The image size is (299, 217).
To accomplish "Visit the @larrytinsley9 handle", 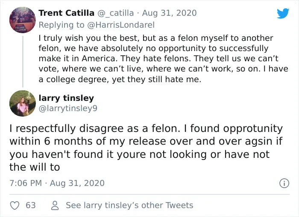I will tap(68, 108).
